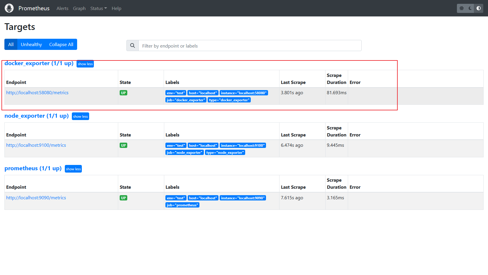The height and width of the screenshot is (275, 488).
Task: Click 6.474s ago last scrape value
Action: click(292, 145)
